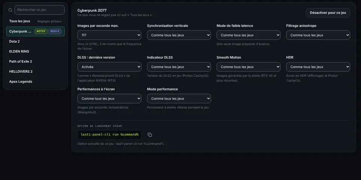Open 'Tous les jeux' global settings
This screenshot has width=361, height=180.
click(x=35, y=21)
